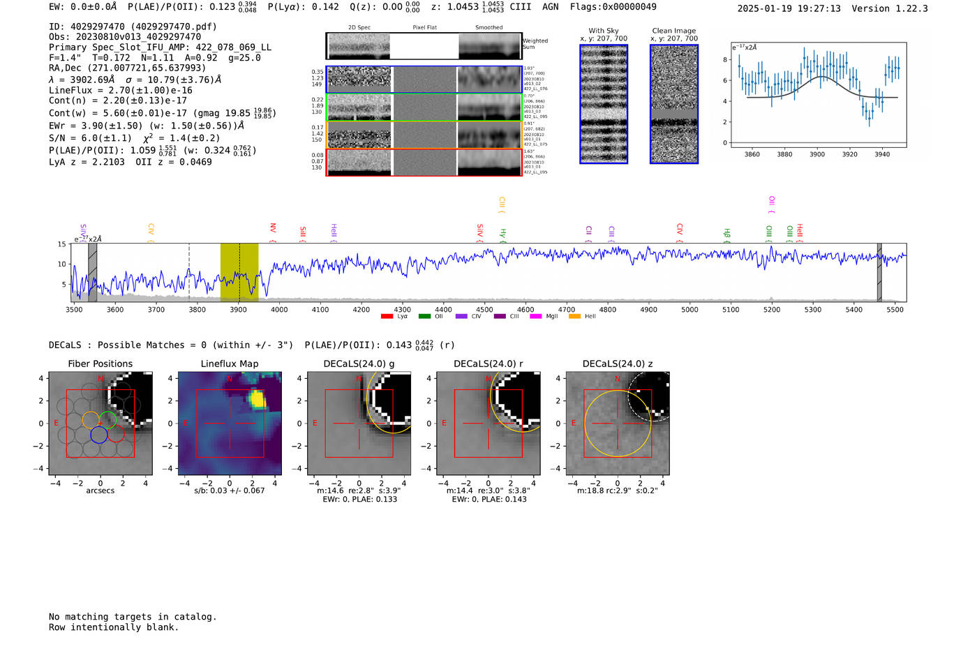Click the magenta MgII legend swatch

tap(536, 317)
